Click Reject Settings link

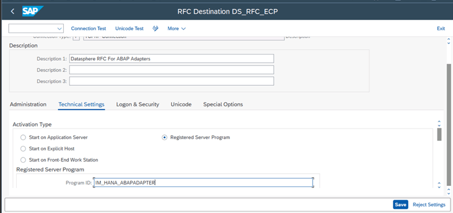(429, 204)
